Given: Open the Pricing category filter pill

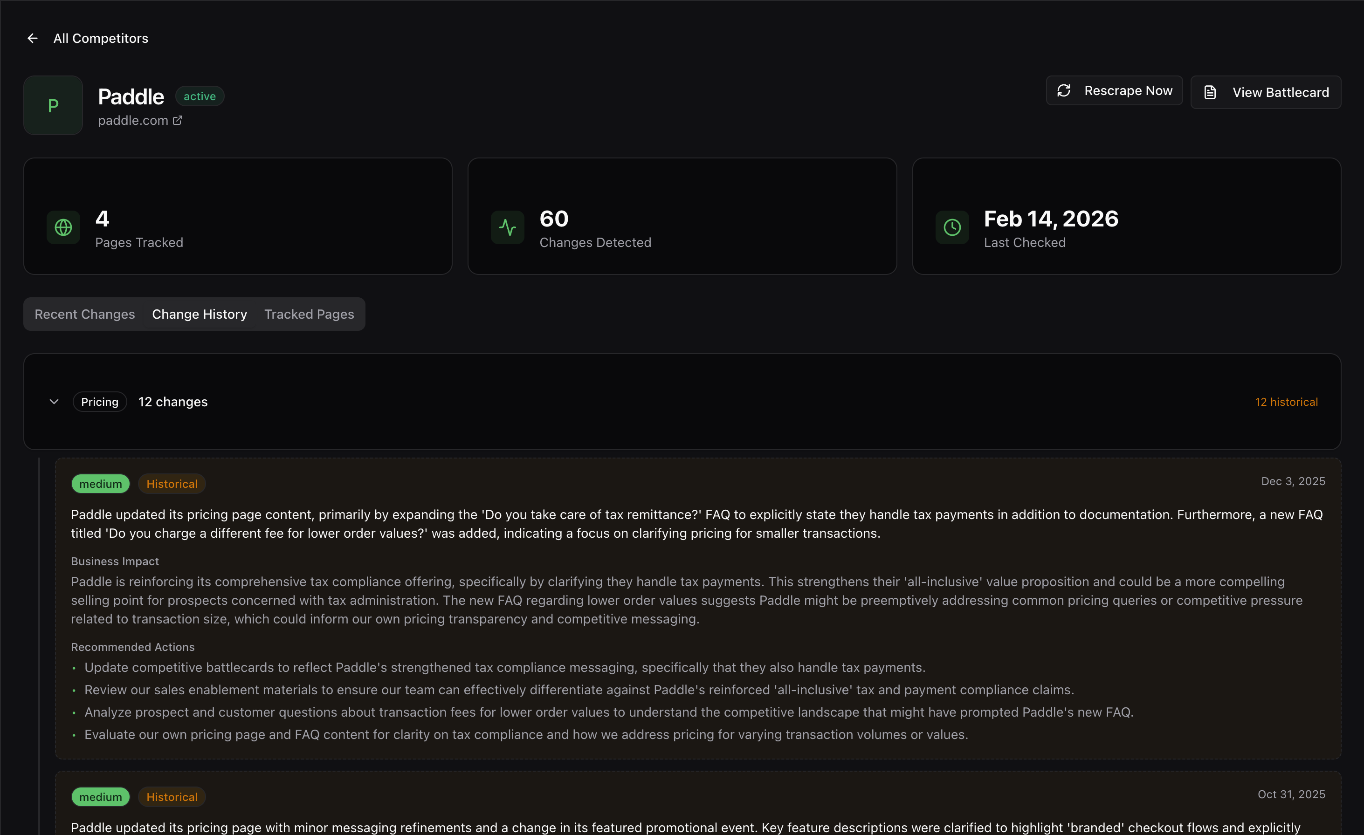Looking at the screenshot, I should coord(100,401).
